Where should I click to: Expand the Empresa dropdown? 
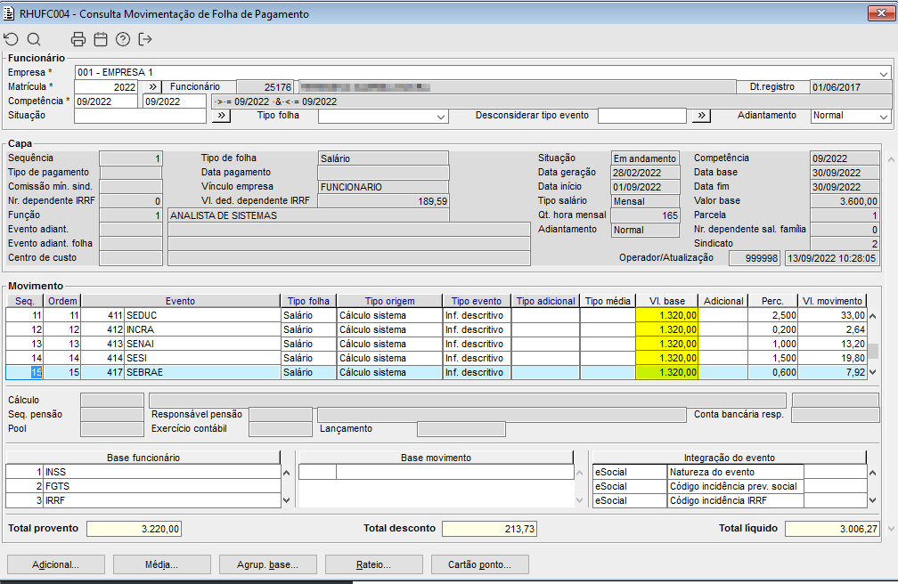tap(883, 73)
